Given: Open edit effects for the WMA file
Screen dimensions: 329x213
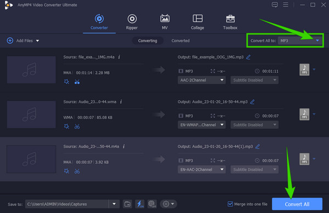Looking at the screenshot, I should point(66,126).
